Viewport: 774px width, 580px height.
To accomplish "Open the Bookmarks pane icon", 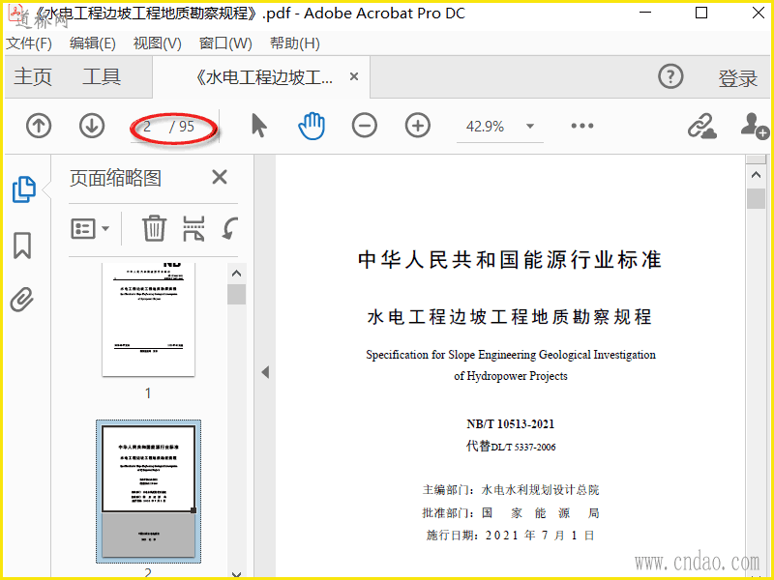I will tap(22, 246).
